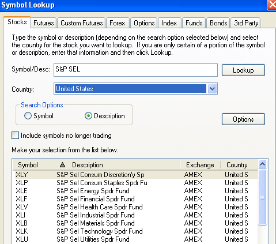276x244 pixels.
Task: Select the XLK Technology row
Action: click(136, 231)
